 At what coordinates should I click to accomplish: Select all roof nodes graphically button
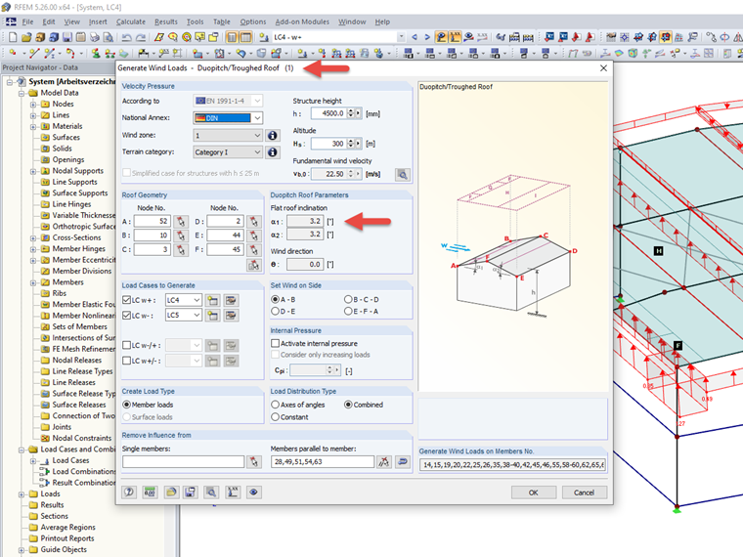point(254,265)
